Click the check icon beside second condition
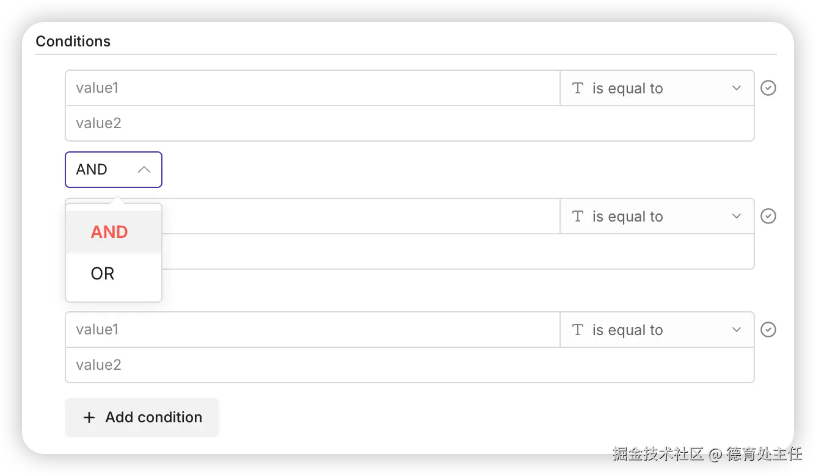Screen dimensions: 816x476 768,216
